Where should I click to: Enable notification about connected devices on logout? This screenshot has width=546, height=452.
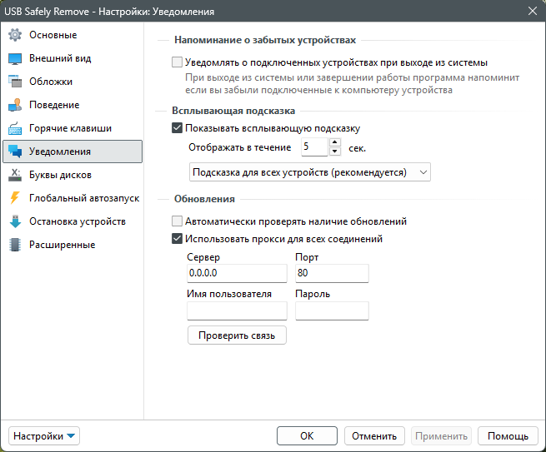177,62
